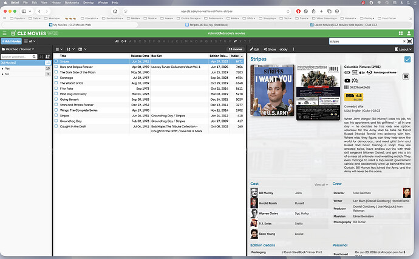Check the box for The Dark Side of the Moon
The image size is (419, 259).
coord(56,72)
